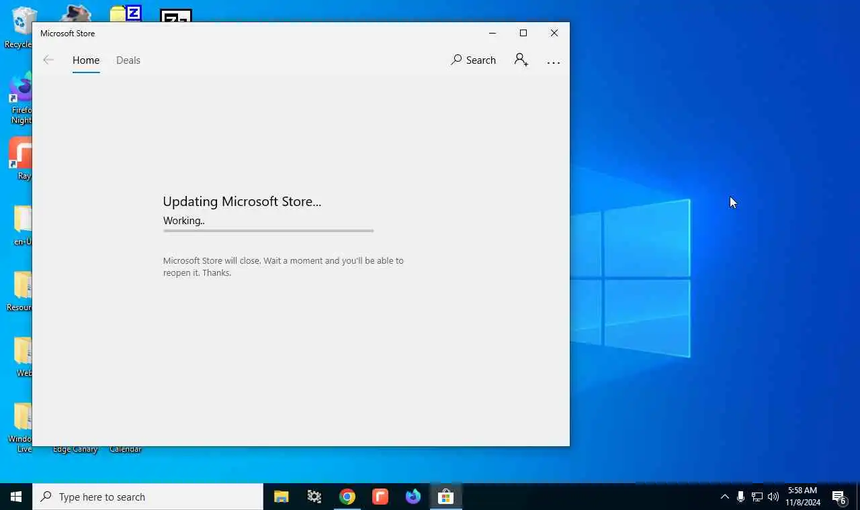Click the microphone tray icon
The image size is (860, 510).
pos(740,497)
